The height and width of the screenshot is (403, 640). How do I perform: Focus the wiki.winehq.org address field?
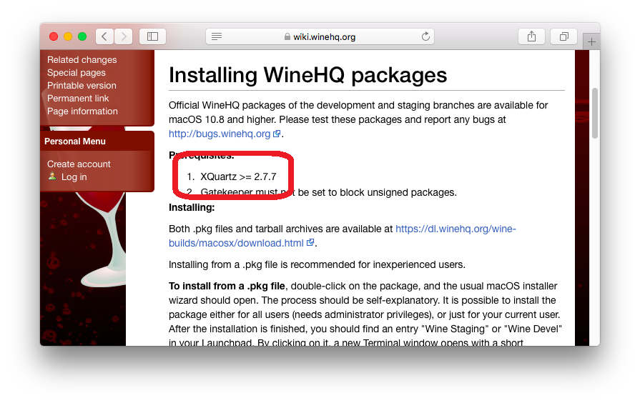[x=320, y=36]
